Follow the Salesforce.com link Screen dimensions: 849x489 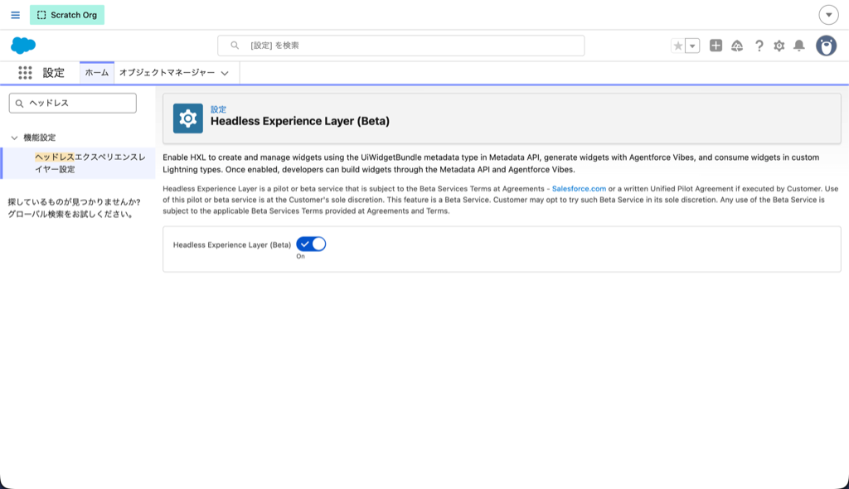tap(579, 188)
